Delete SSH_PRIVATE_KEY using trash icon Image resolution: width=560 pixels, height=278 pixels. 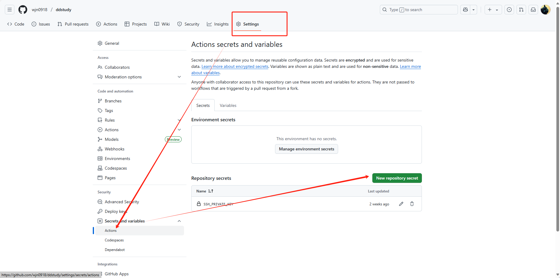click(412, 204)
